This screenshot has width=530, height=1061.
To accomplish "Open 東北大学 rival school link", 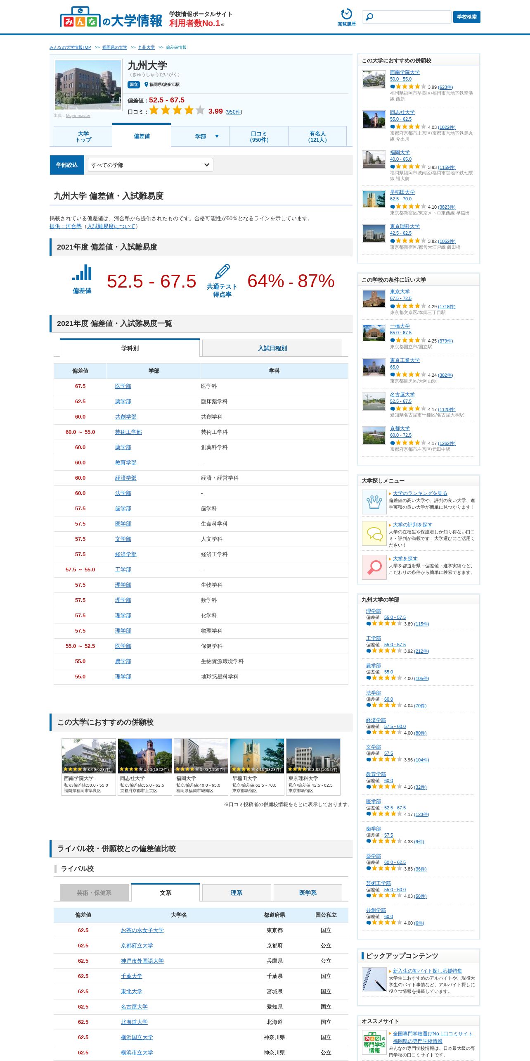I will tap(131, 991).
